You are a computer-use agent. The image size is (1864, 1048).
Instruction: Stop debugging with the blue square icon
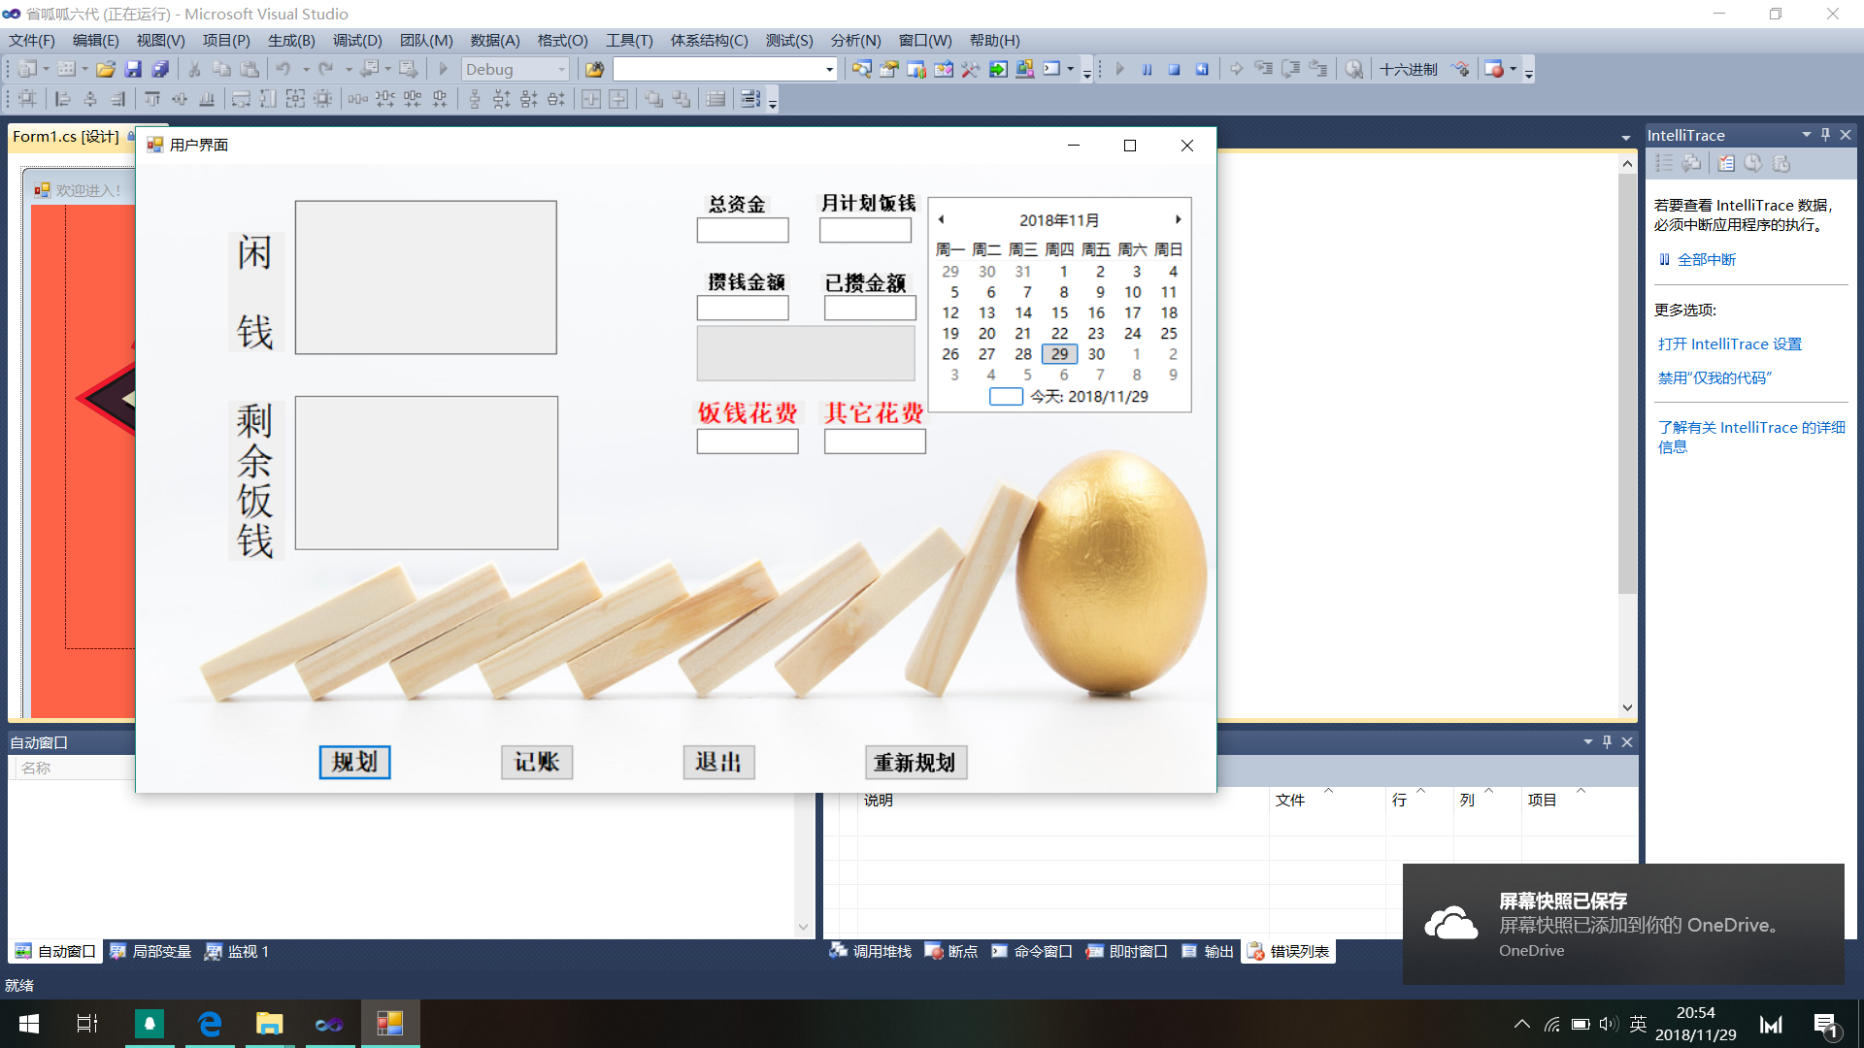[x=1174, y=69]
